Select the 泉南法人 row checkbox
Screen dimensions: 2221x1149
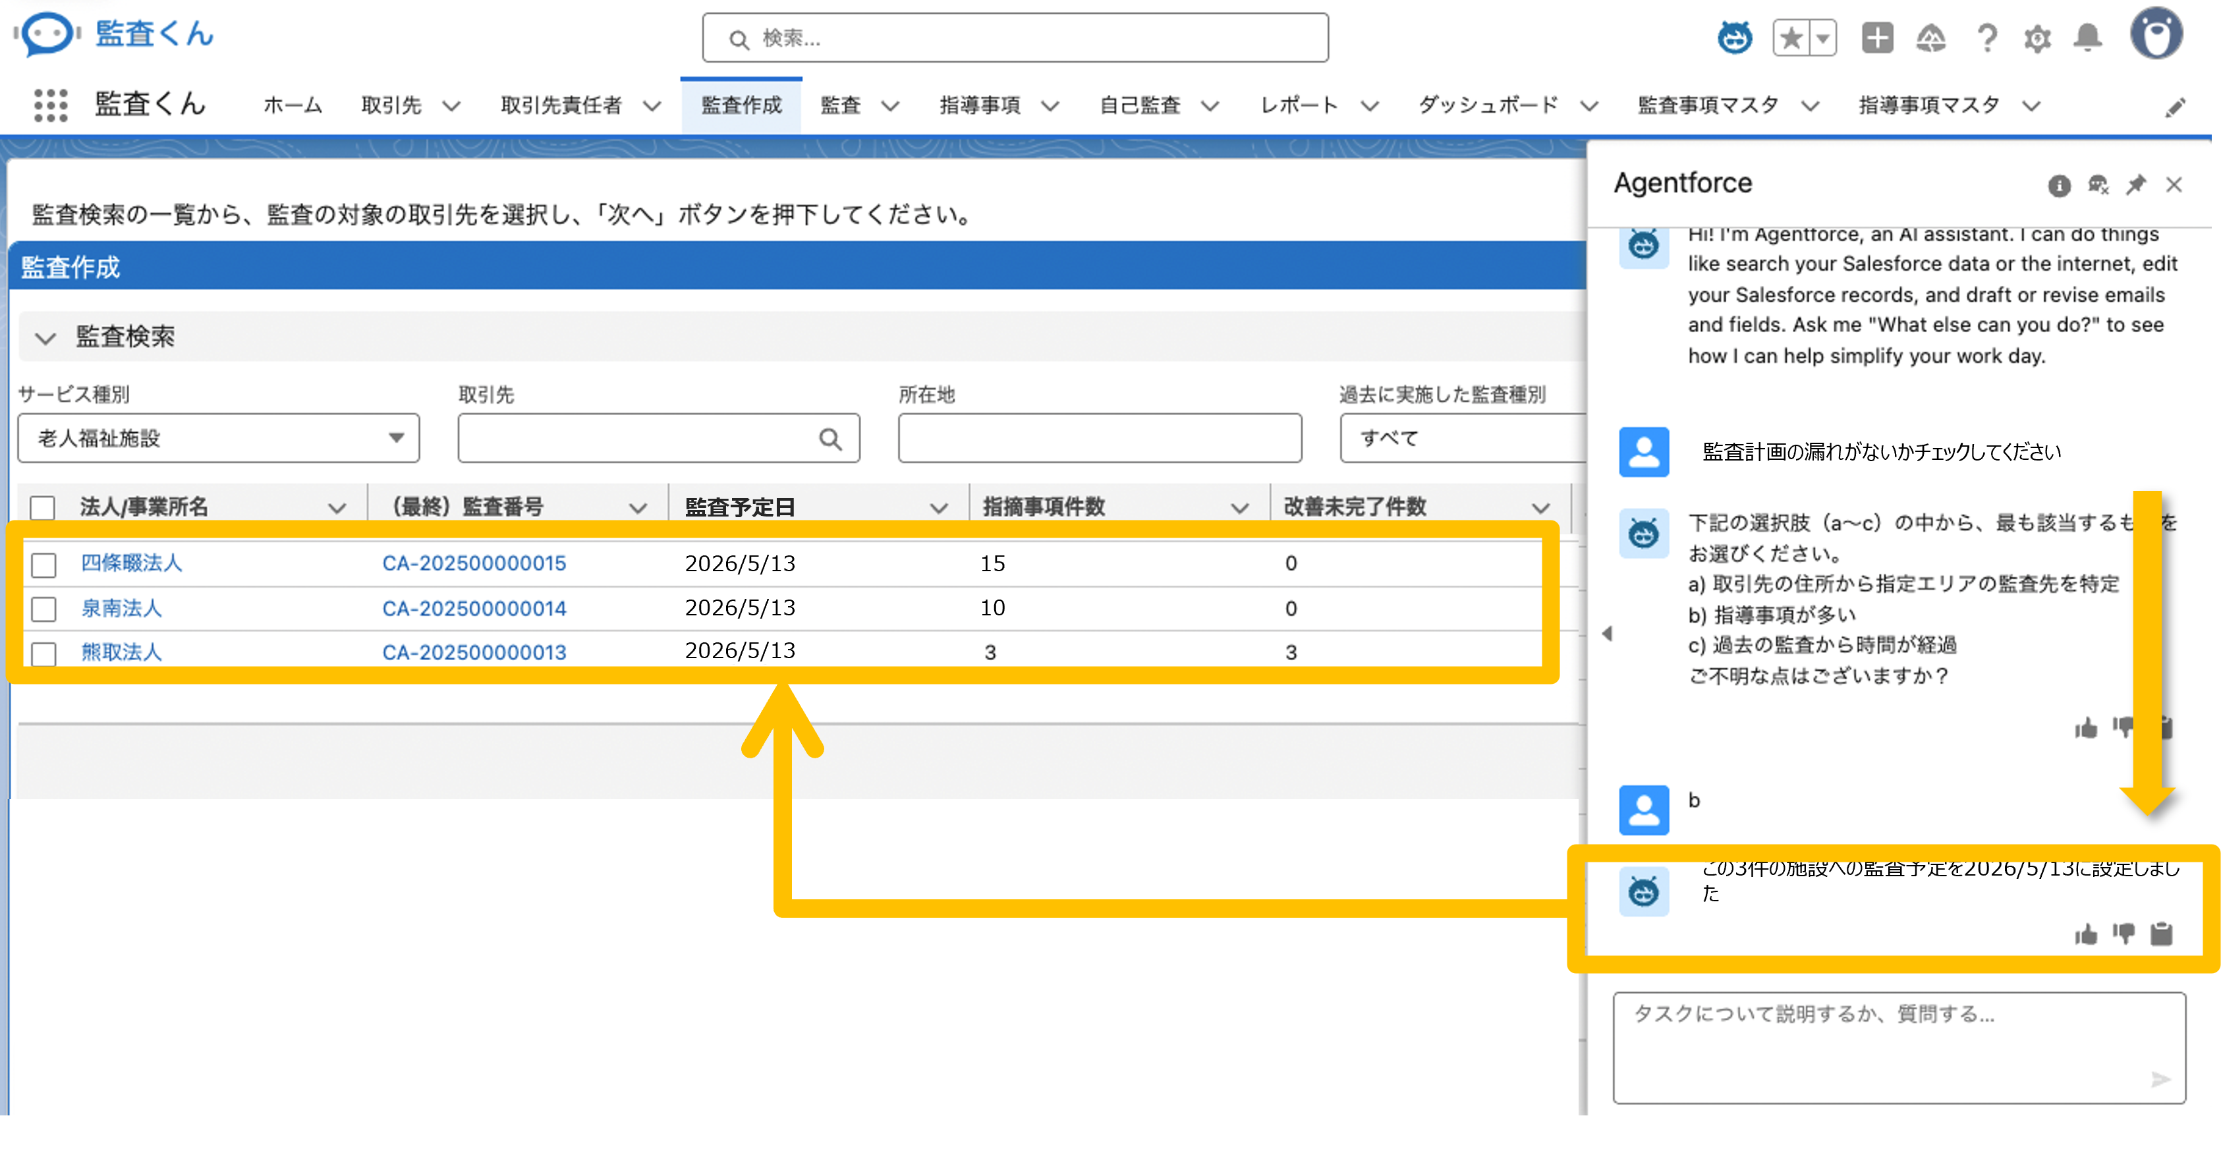click(43, 609)
